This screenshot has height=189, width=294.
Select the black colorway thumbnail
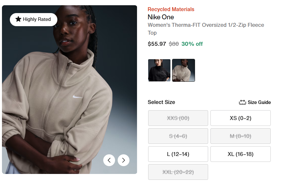(x=159, y=70)
